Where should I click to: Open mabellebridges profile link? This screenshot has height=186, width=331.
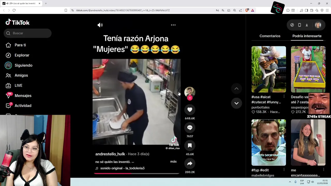263,175
